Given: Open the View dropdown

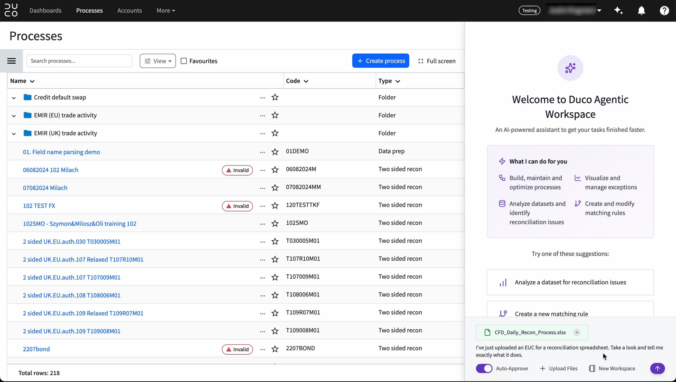Looking at the screenshot, I should (158, 61).
